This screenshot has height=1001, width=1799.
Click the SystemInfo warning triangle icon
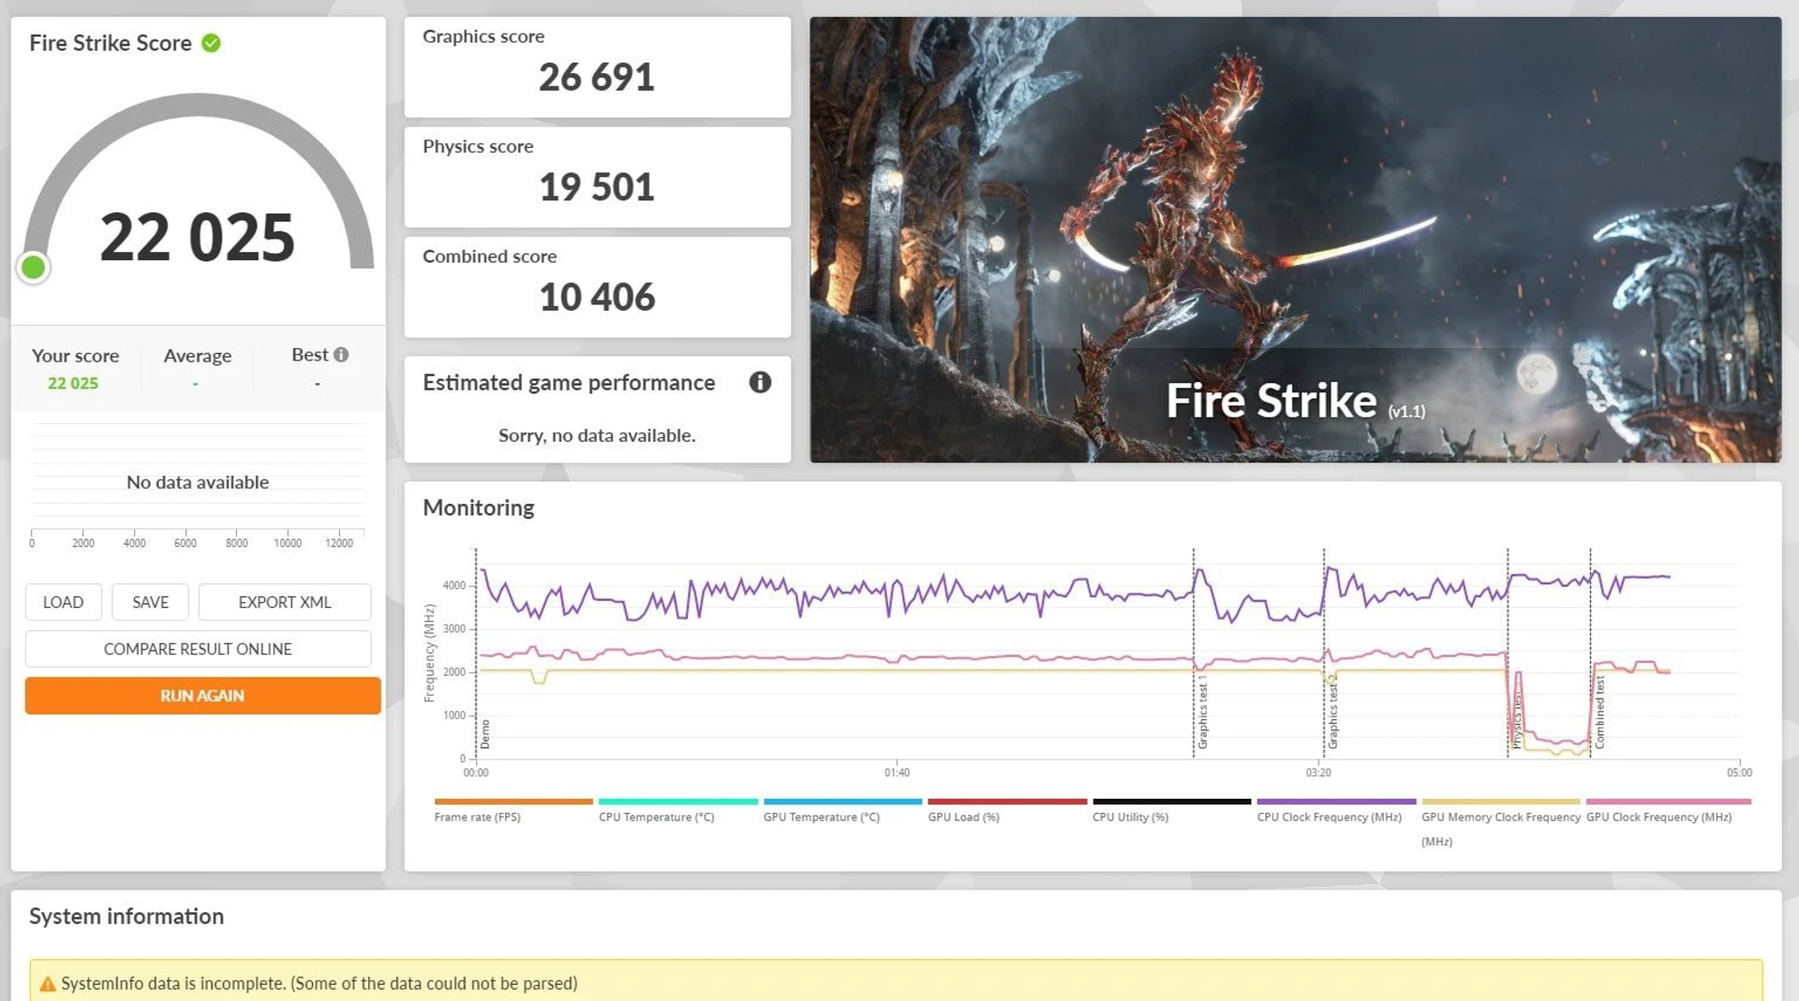47,984
